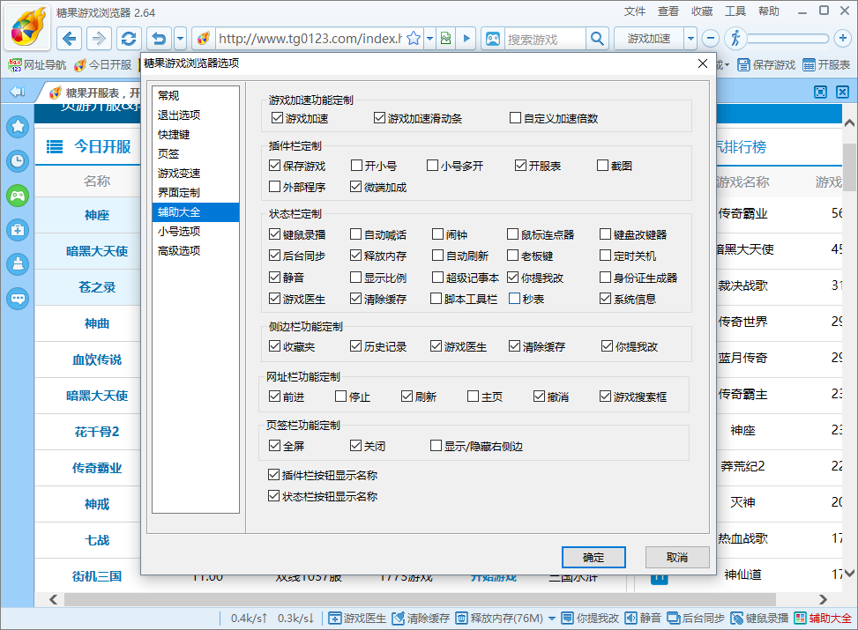Click 开服表 in the plugin bar
The image size is (858, 630).
[x=826, y=65]
